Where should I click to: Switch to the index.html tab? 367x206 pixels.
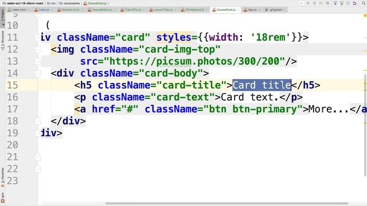[19, 10]
